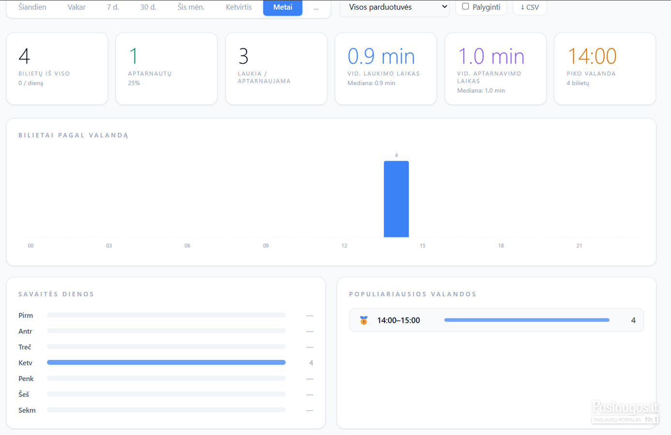
Task: Click the Ketv weekday progress bar
Action: point(166,362)
